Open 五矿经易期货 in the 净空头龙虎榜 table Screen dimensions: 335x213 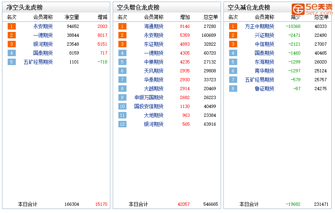click(x=38, y=62)
